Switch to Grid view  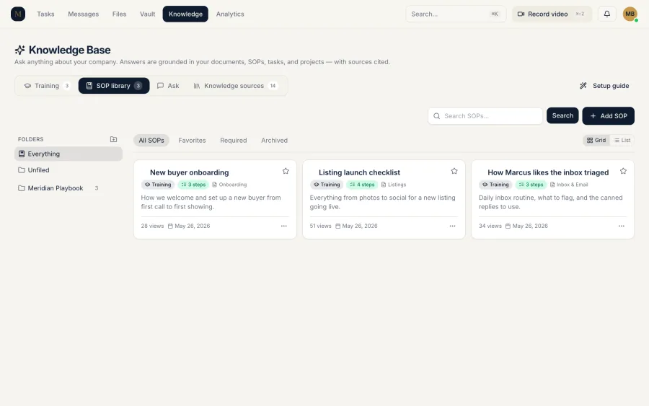(x=596, y=141)
